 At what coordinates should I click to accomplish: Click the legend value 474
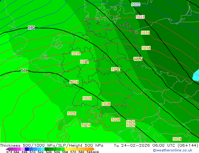[x=9, y=152]
